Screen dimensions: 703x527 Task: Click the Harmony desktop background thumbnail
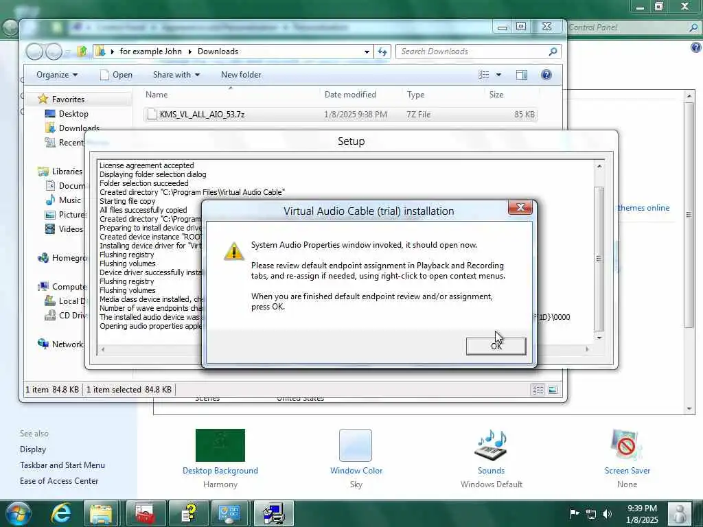(220, 445)
